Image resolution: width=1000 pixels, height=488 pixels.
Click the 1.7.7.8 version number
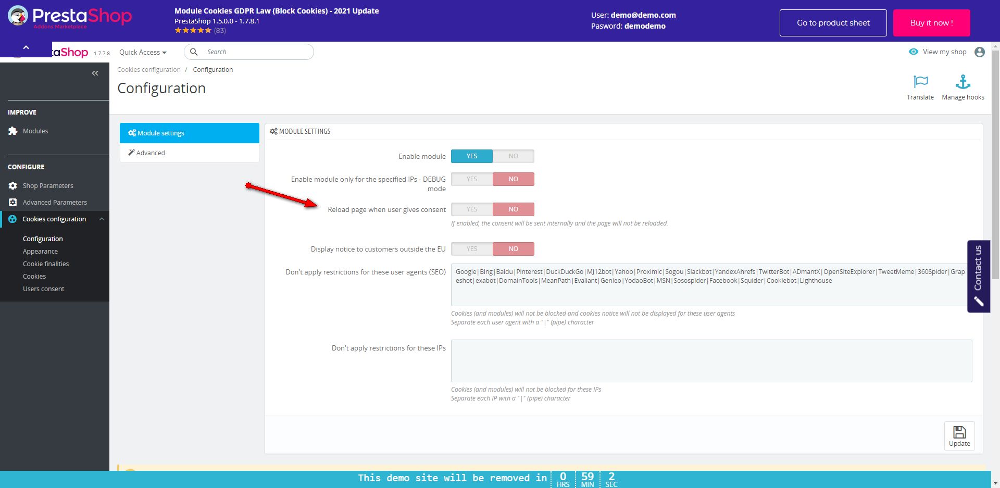102,53
